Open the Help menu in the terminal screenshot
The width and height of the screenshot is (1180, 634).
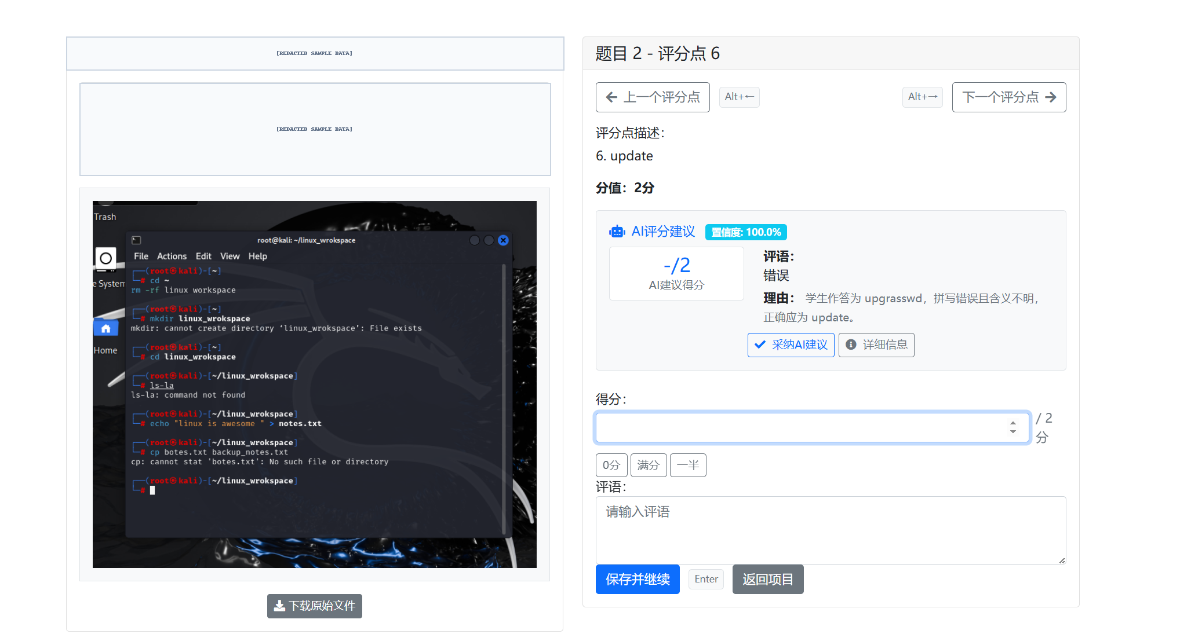tap(258, 256)
